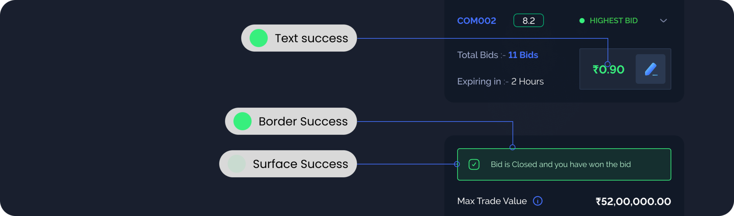Expand the COM002 card chevron
Viewport: 734px width, 216px height.
(x=663, y=21)
